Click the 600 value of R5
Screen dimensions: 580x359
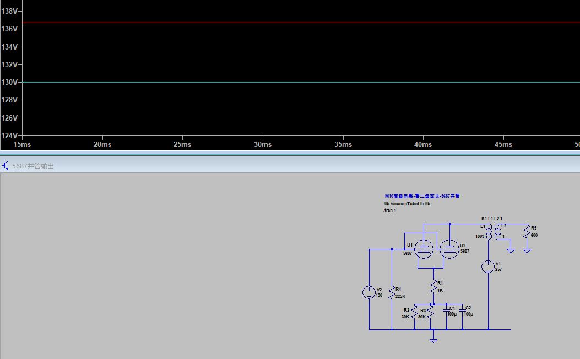click(x=534, y=235)
